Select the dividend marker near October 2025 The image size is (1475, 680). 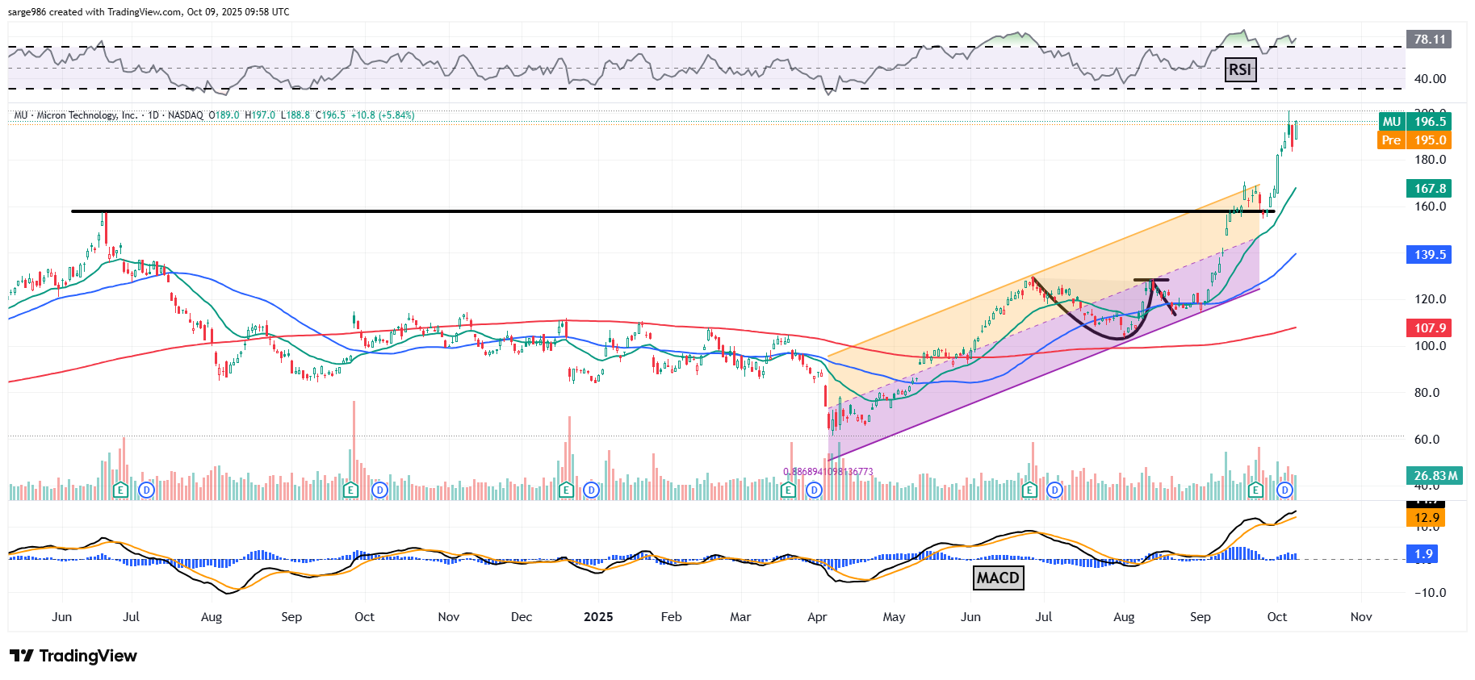point(1284,490)
